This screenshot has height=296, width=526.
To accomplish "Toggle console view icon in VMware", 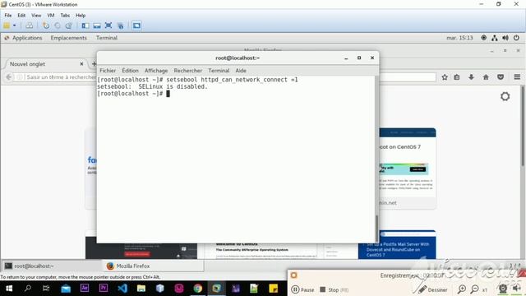I will 136,25.
